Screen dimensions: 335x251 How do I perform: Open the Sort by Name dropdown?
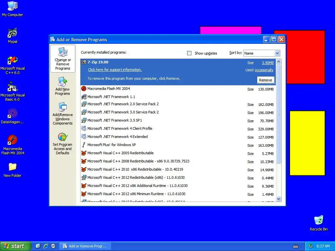click(277, 53)
